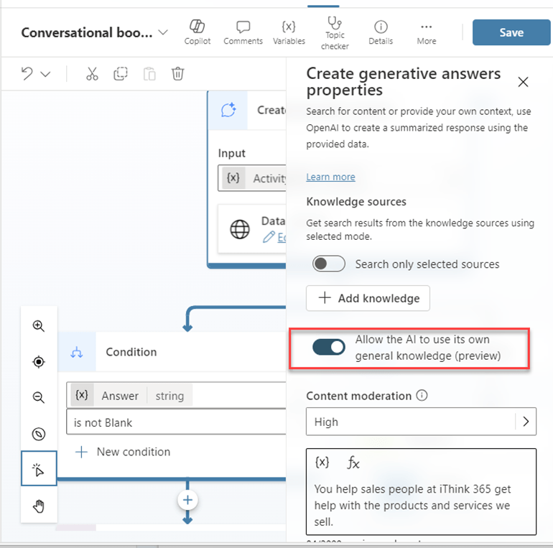Image resolution: width=553 pixels, height=548 pixels.
Task: Open the Copilot panel
Action: tap(197, 32)
